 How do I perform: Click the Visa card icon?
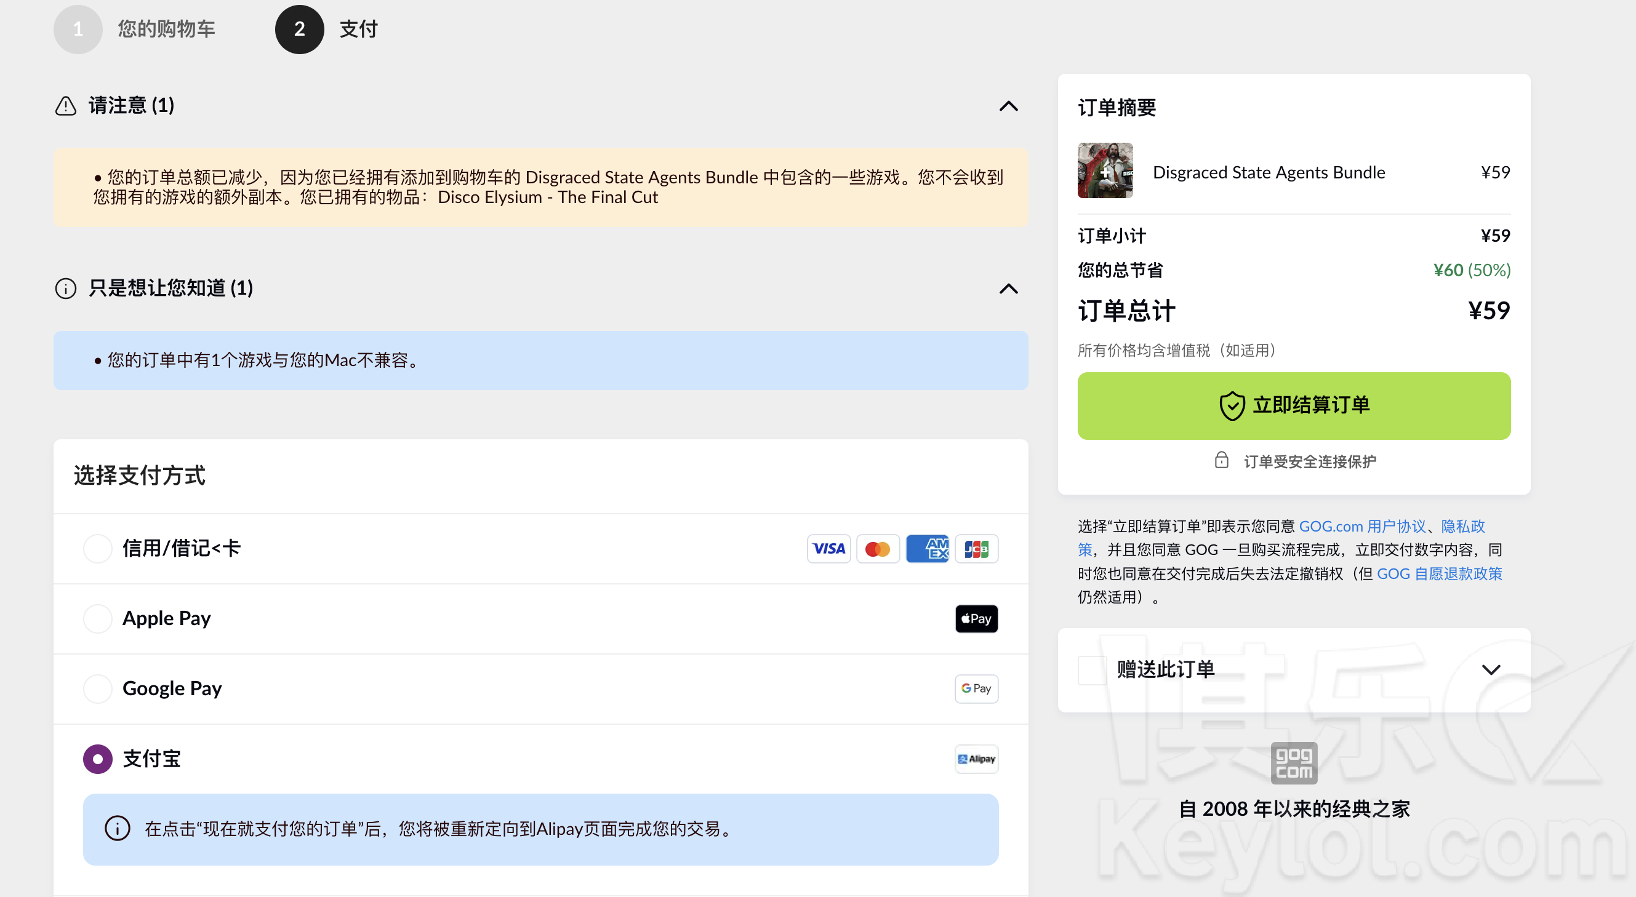pos(829,549)
